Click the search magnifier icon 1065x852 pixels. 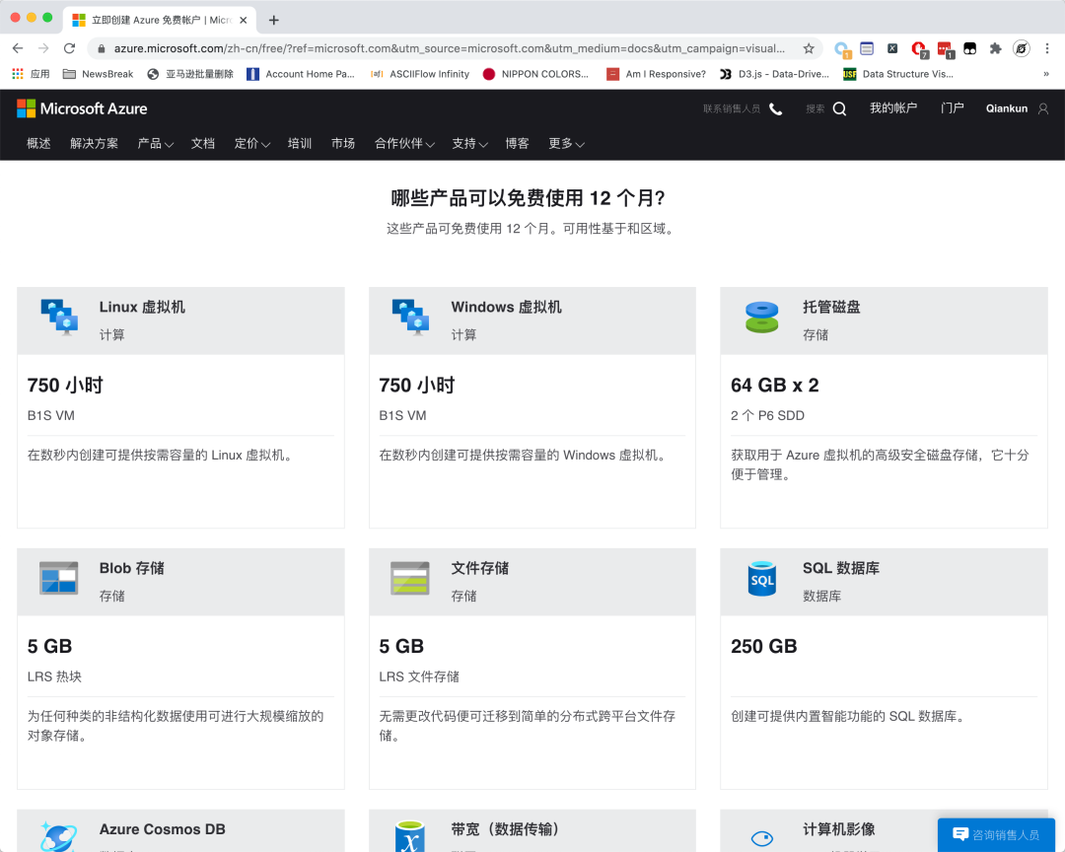(839, 108)
